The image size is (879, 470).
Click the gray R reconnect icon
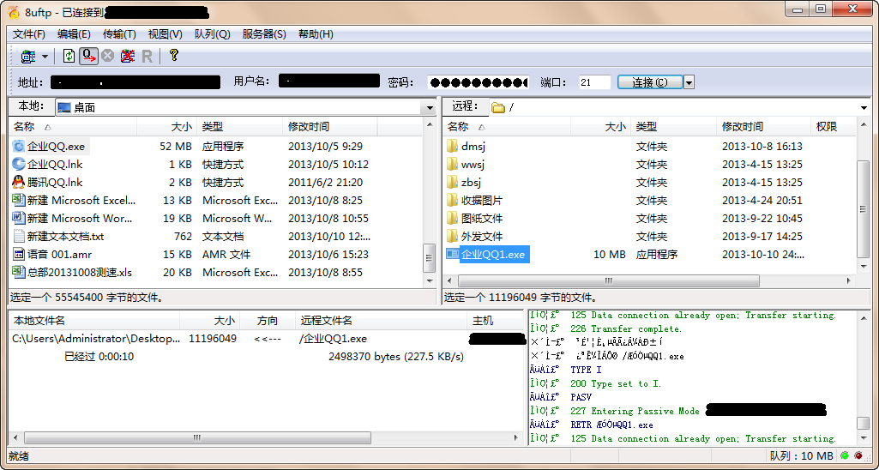coord(148,57)
